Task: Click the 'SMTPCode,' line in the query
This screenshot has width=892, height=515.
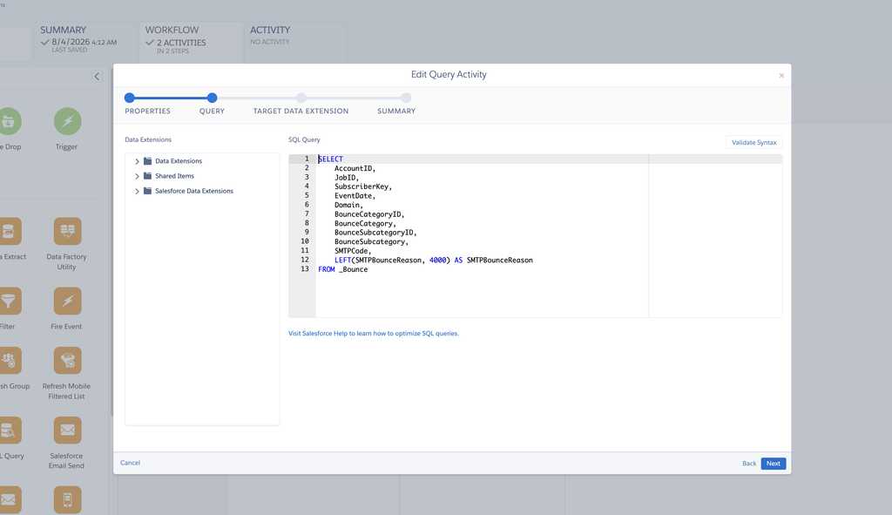Action: click(353, 251)
